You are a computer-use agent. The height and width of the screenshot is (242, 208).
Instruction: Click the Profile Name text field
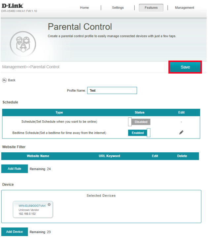click(112, 90)
